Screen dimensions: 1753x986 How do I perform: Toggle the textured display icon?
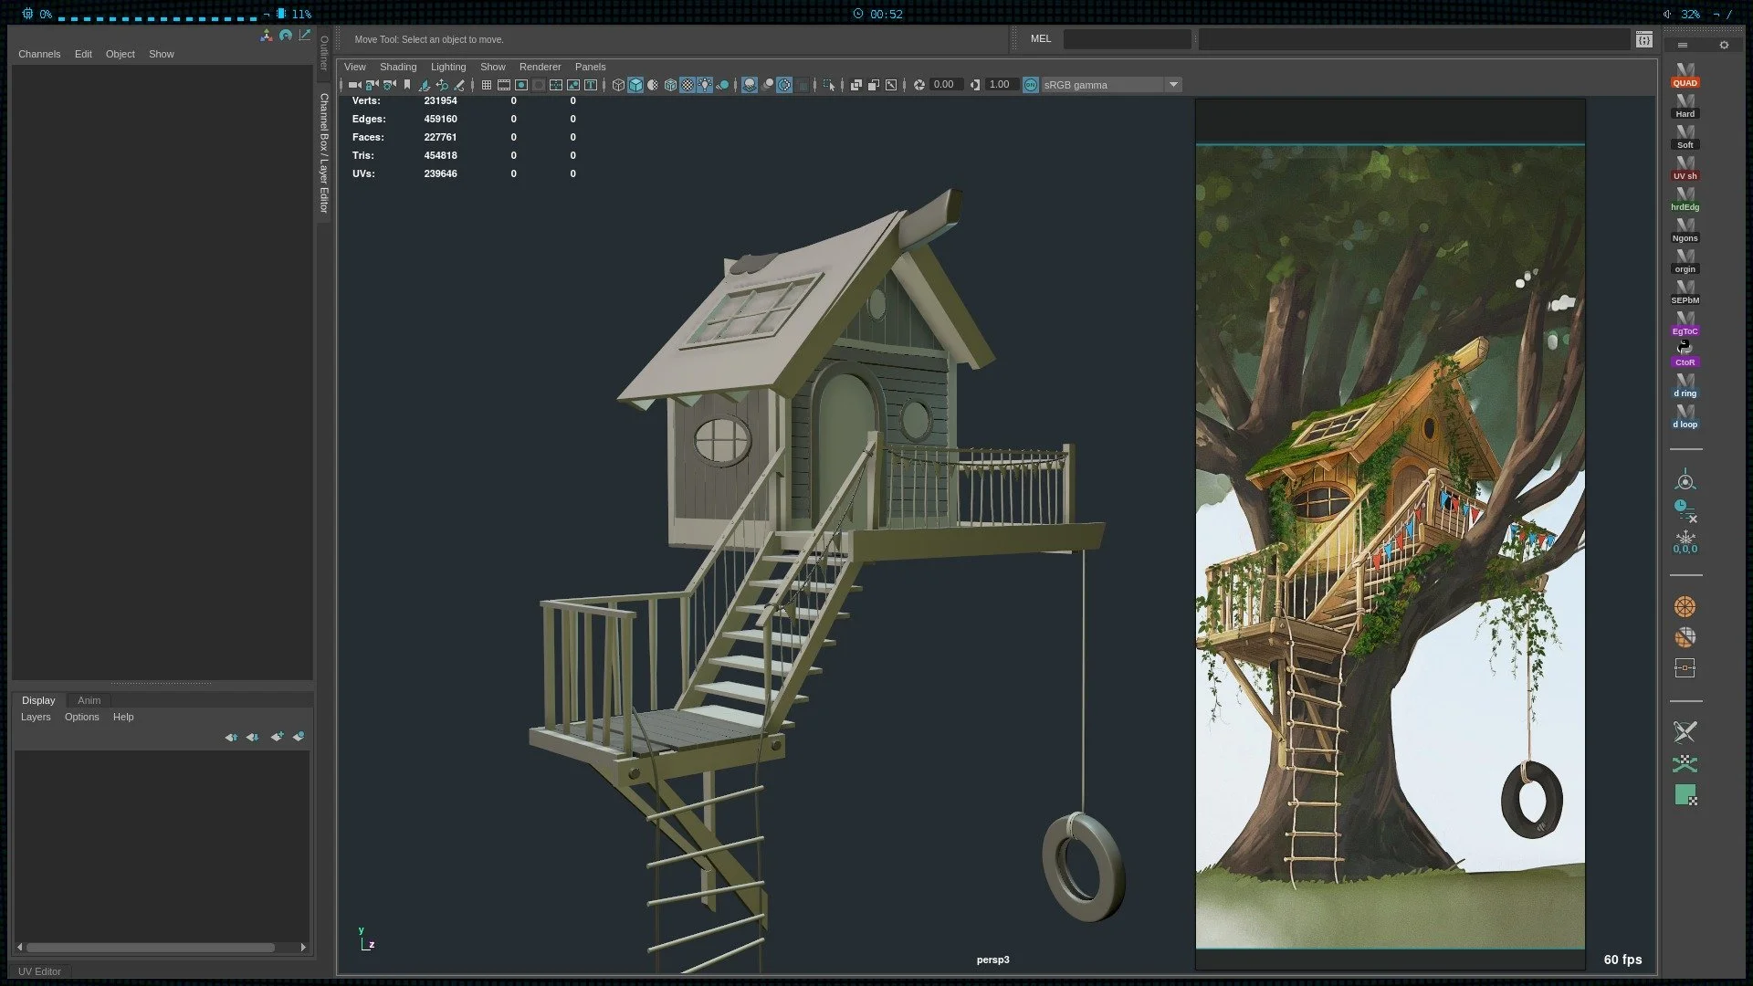click(x=688, y=85)
